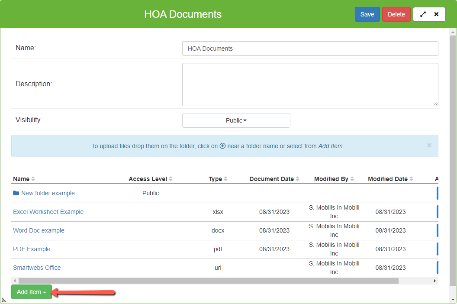This screenshot has width=457, height=304.
Task: Open Smartwebs Office url link
Action: (37, 268)
